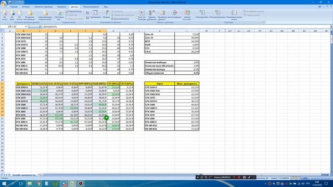Click Refresh All button
333x187 pixels.
click(59, 15)
